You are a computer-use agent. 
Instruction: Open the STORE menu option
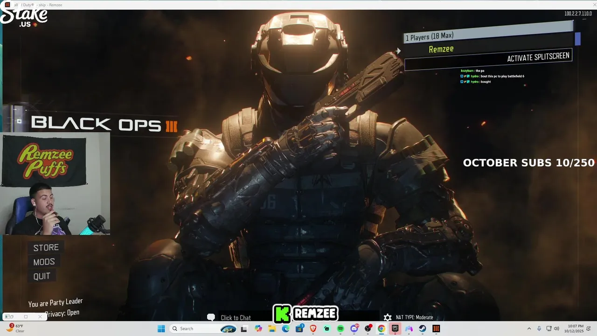coord(46,247)
